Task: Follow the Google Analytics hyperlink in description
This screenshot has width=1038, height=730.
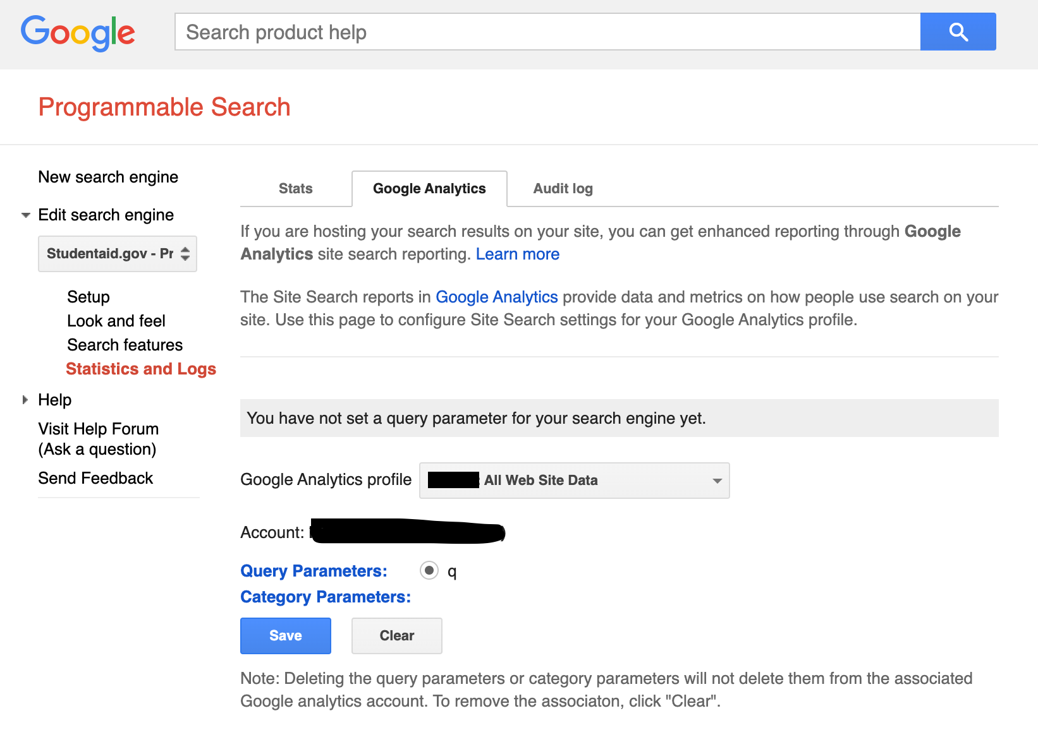Action: pos(496,297)
